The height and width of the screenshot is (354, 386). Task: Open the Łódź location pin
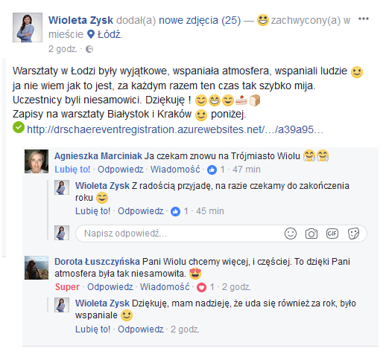tap(91, 34)
